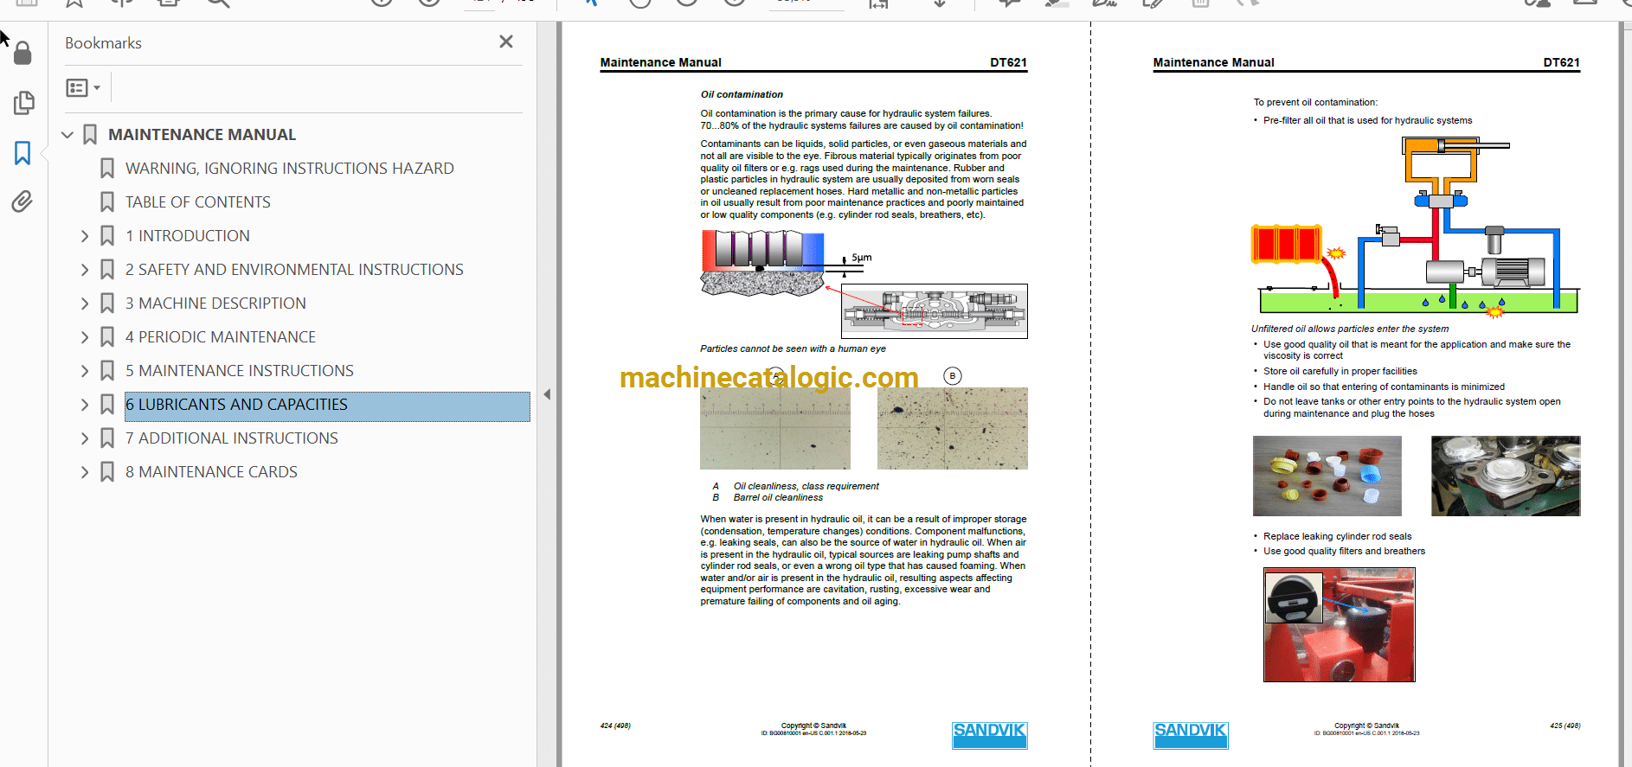Close the Bookmarks panel

506,42
